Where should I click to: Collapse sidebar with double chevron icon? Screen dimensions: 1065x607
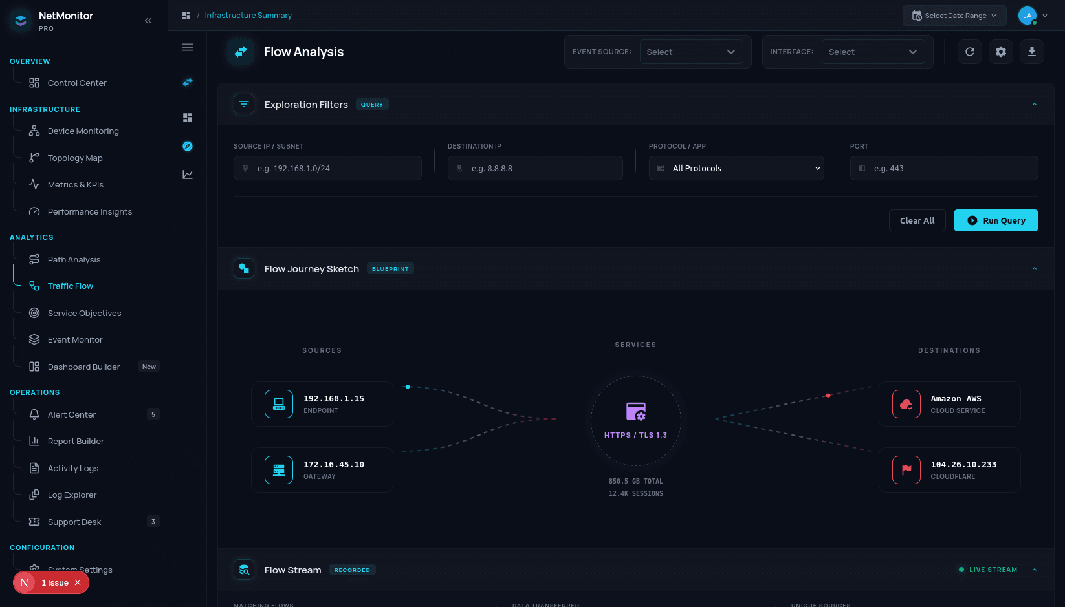148,21
